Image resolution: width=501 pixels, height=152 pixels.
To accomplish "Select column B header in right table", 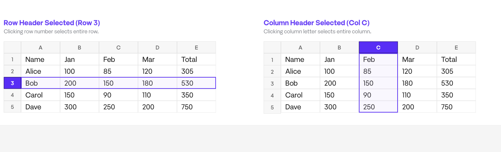I will (x=339, y=47).
